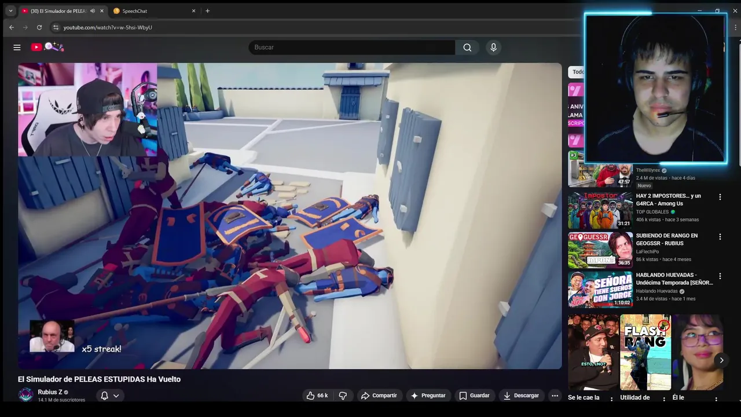This screenshot has height=417, width=741.
Task: Open the Short with woman in glasses
Action: (x=698, y=352)
